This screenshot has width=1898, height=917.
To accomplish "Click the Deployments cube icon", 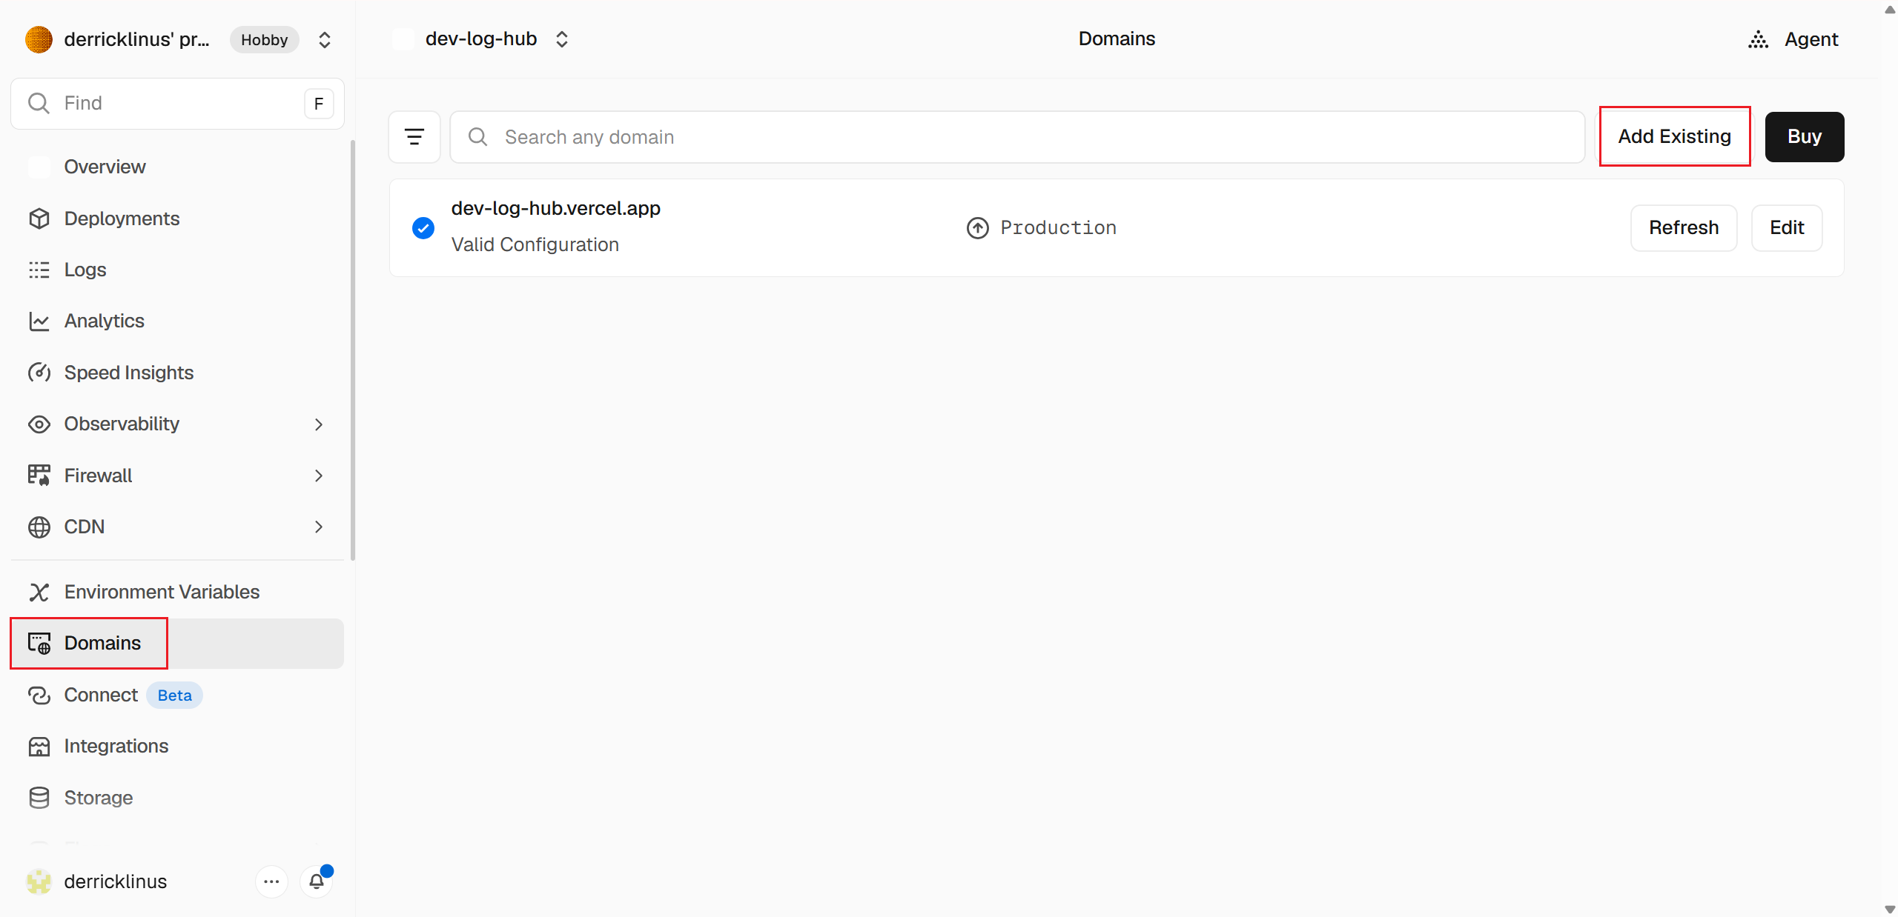I will pyautogui.click(x=39, y=219).
